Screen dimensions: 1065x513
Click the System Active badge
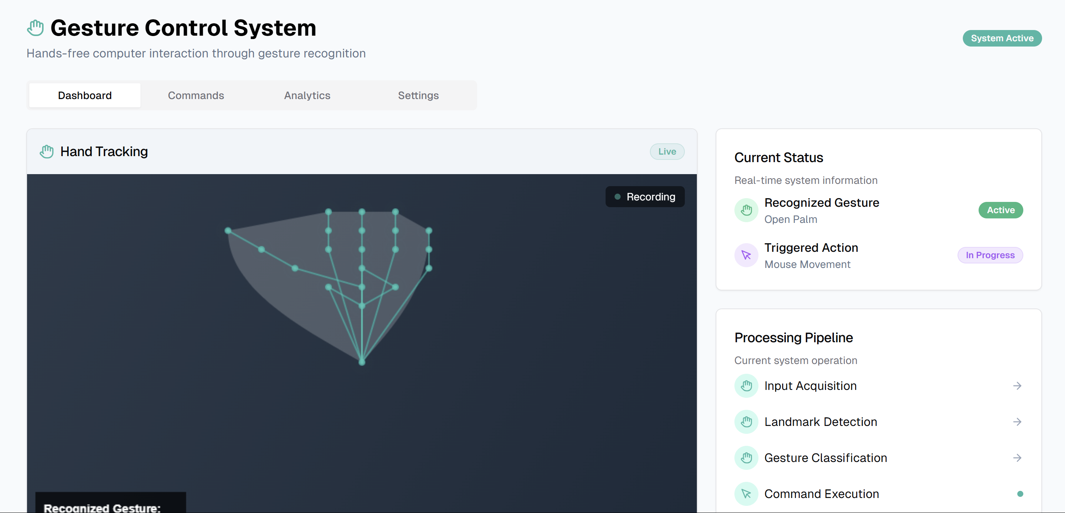click(1002, 38)
